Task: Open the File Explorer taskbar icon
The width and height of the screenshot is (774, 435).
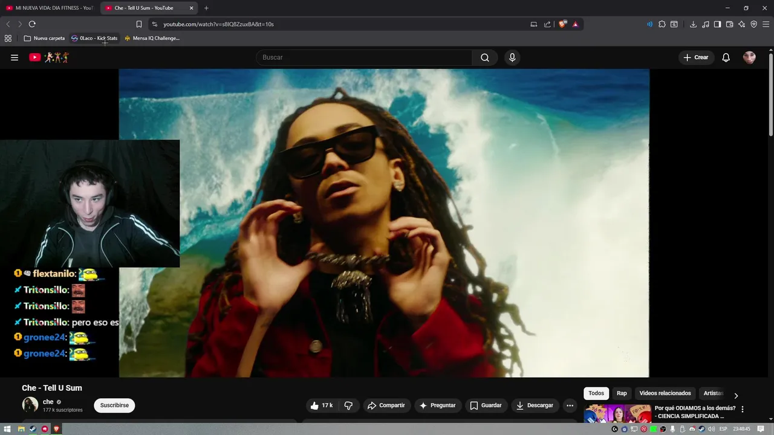Action: click(21, 429)
